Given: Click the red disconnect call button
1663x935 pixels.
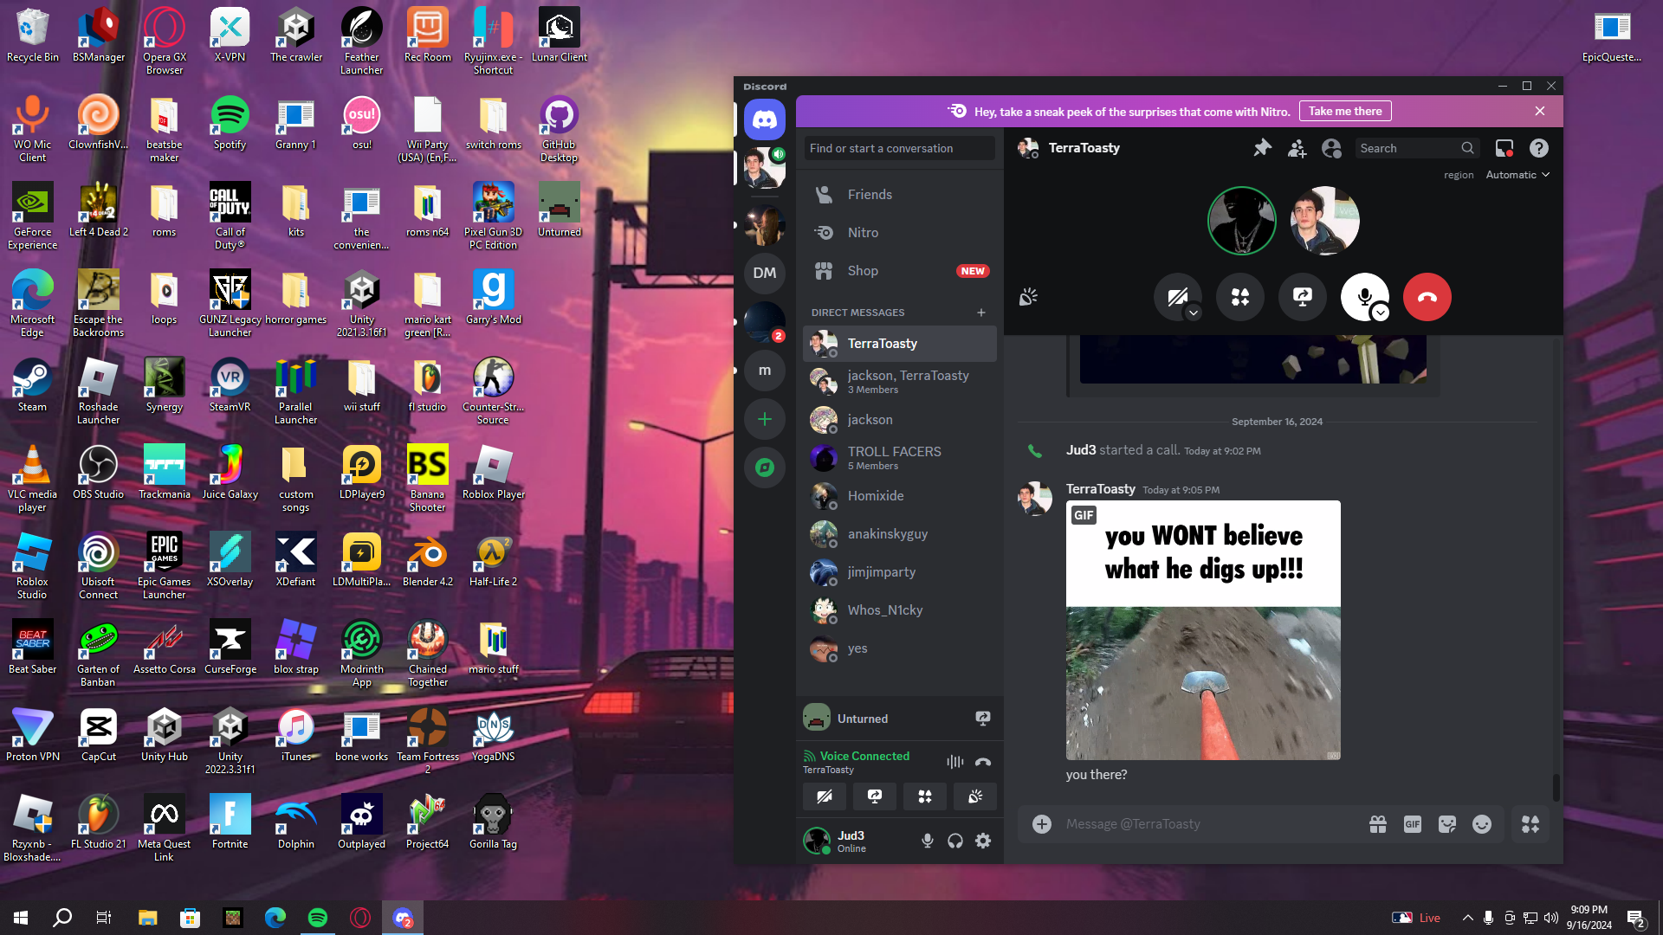Looking at the screenshot, I should (1427, 297).
